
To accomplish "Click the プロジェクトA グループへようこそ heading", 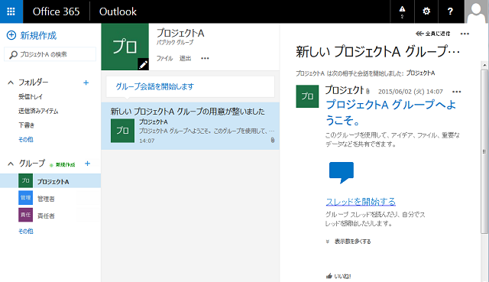I will (390, 112).
